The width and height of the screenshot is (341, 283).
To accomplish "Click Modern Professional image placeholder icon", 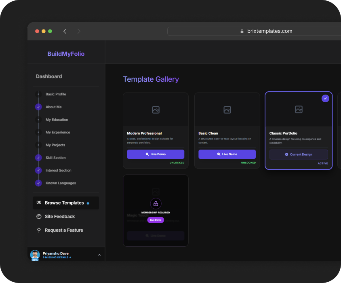I will click(156, 110).
